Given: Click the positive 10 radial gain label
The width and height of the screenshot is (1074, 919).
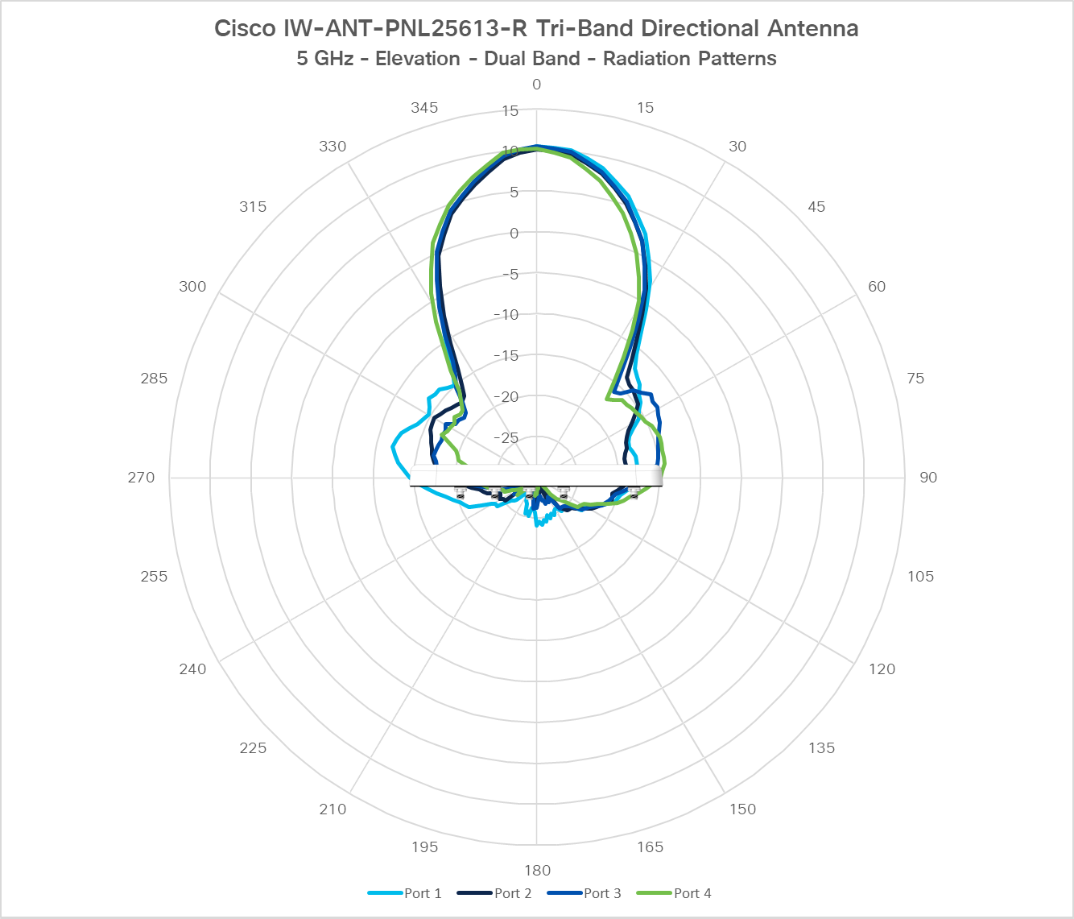Looking at the screenshot, I should [510, 151].
